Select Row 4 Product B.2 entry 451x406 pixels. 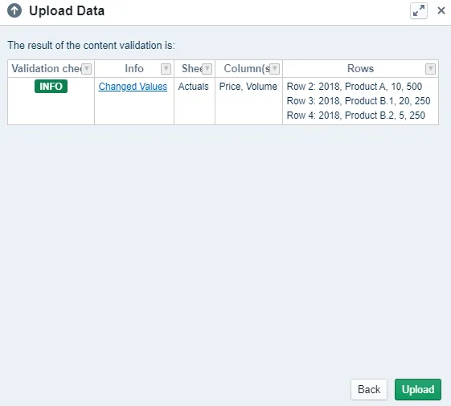pyautogui.click(x=356, y=116)
